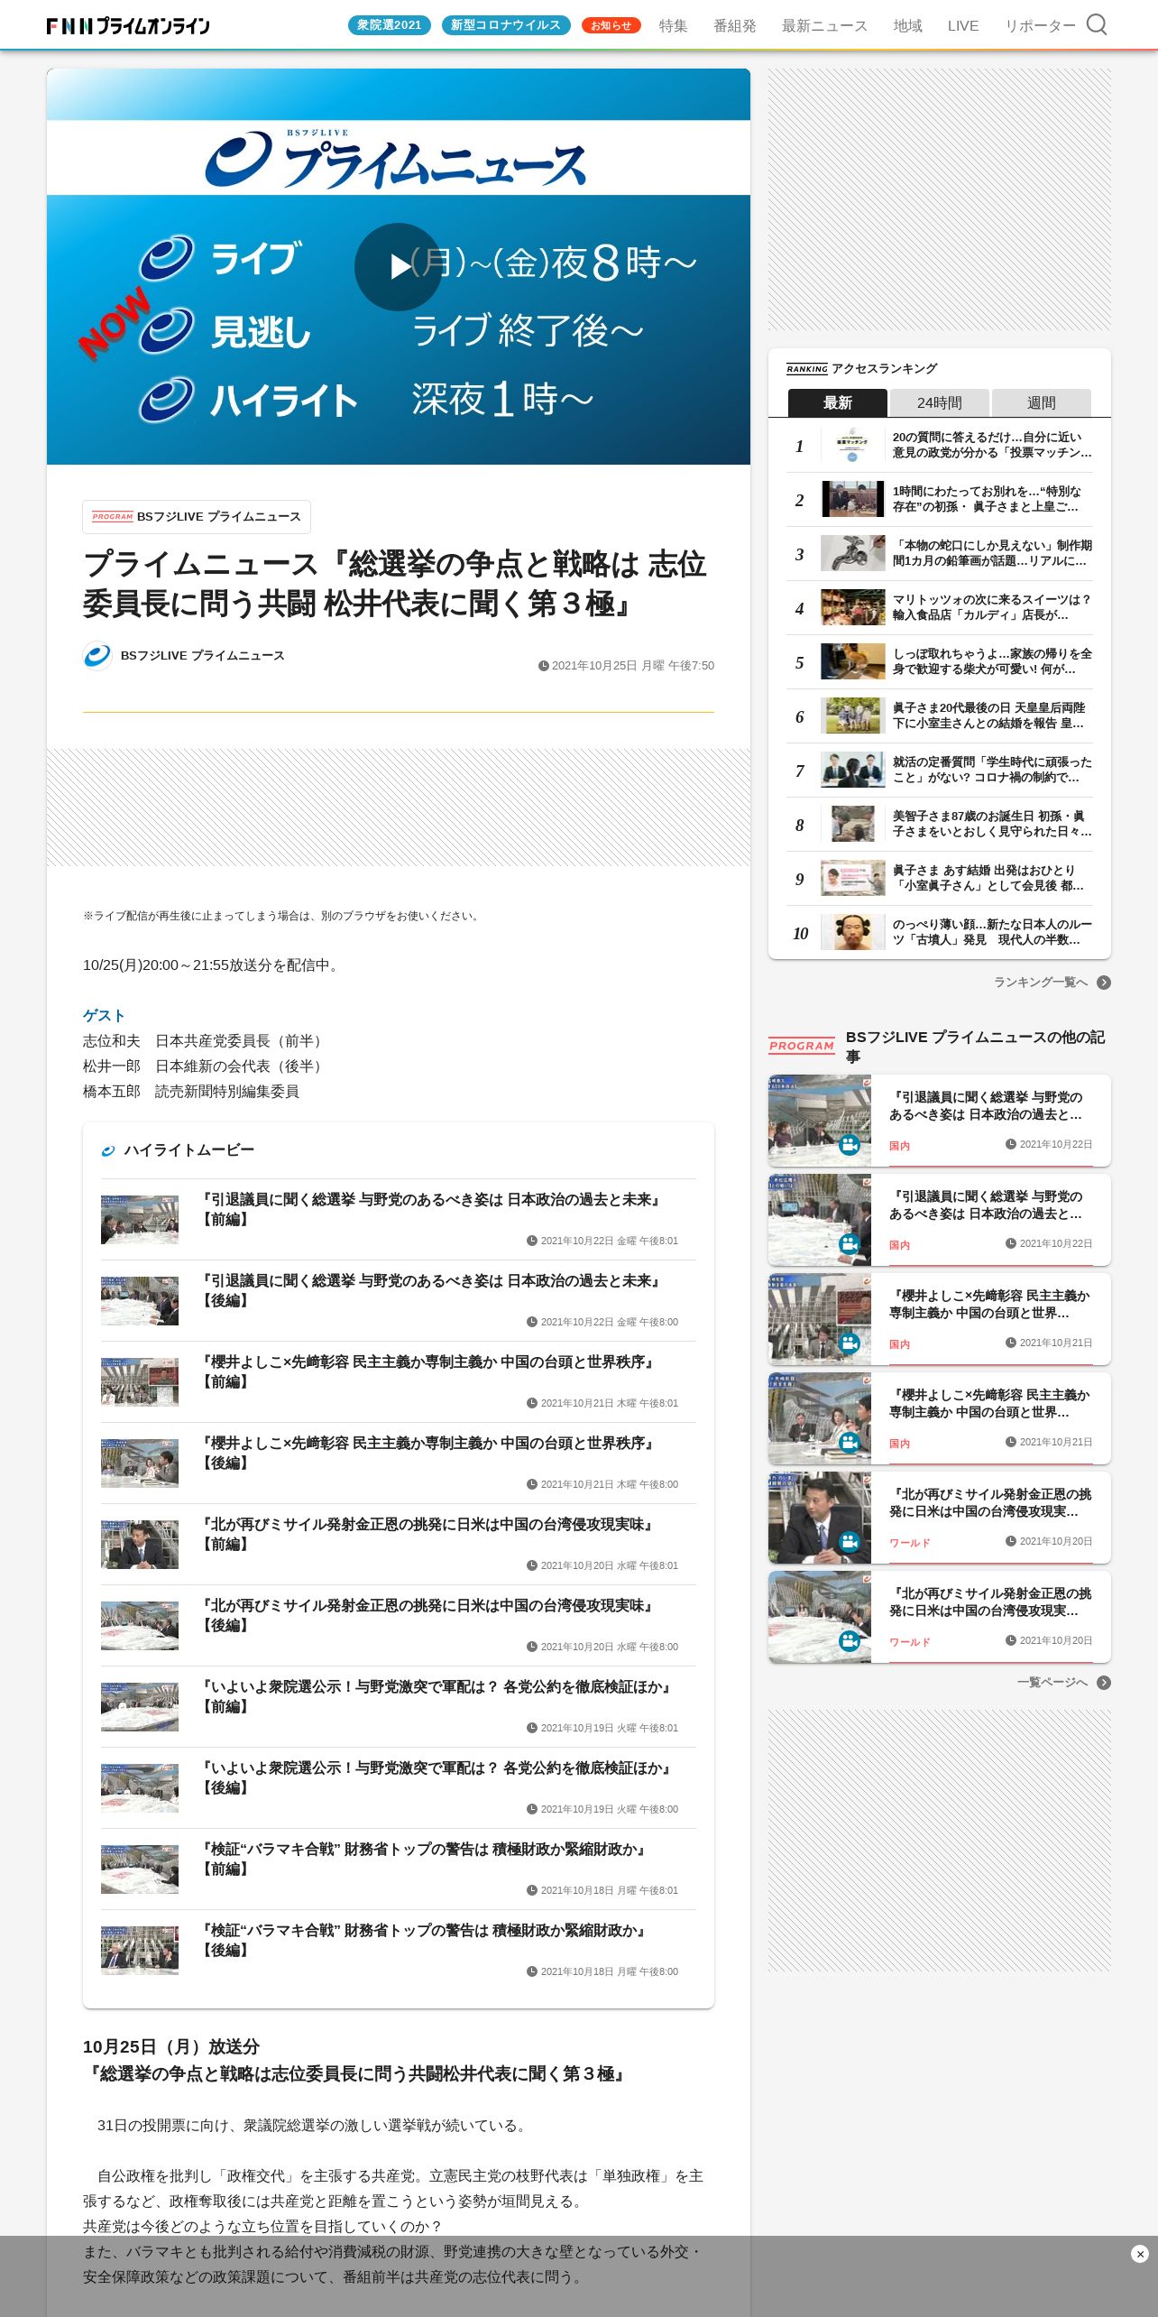
Task: Open the 衆院選2021 tag
Action: pyautogui.click(x=389, y=25)
